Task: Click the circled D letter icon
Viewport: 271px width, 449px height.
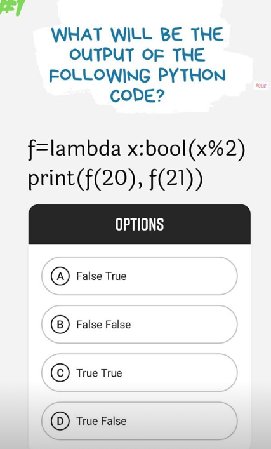Action: [60, 421]
